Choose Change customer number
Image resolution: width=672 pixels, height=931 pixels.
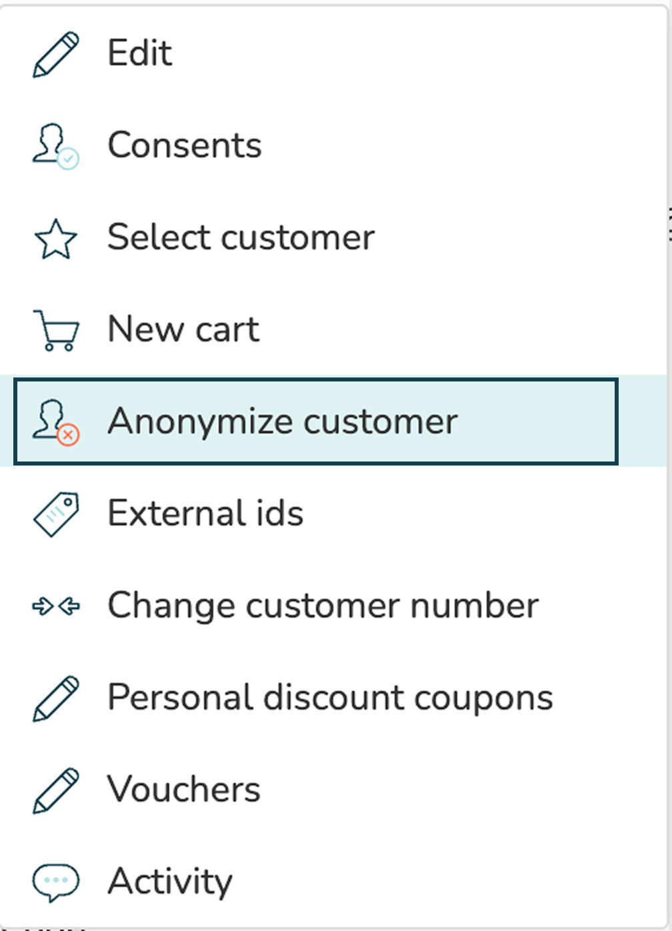click(x=333, y=606)
